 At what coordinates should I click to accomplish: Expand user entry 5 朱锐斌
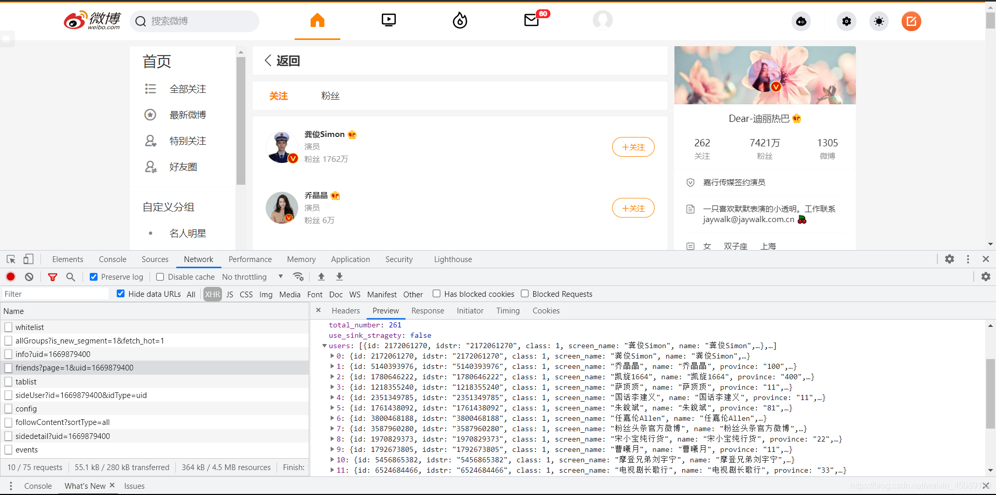[x=333, y=408]
